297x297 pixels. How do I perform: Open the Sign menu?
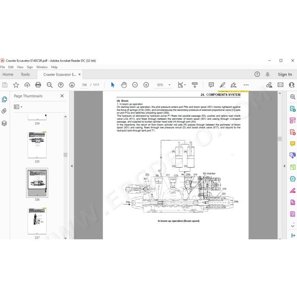[x=30, y=67]
